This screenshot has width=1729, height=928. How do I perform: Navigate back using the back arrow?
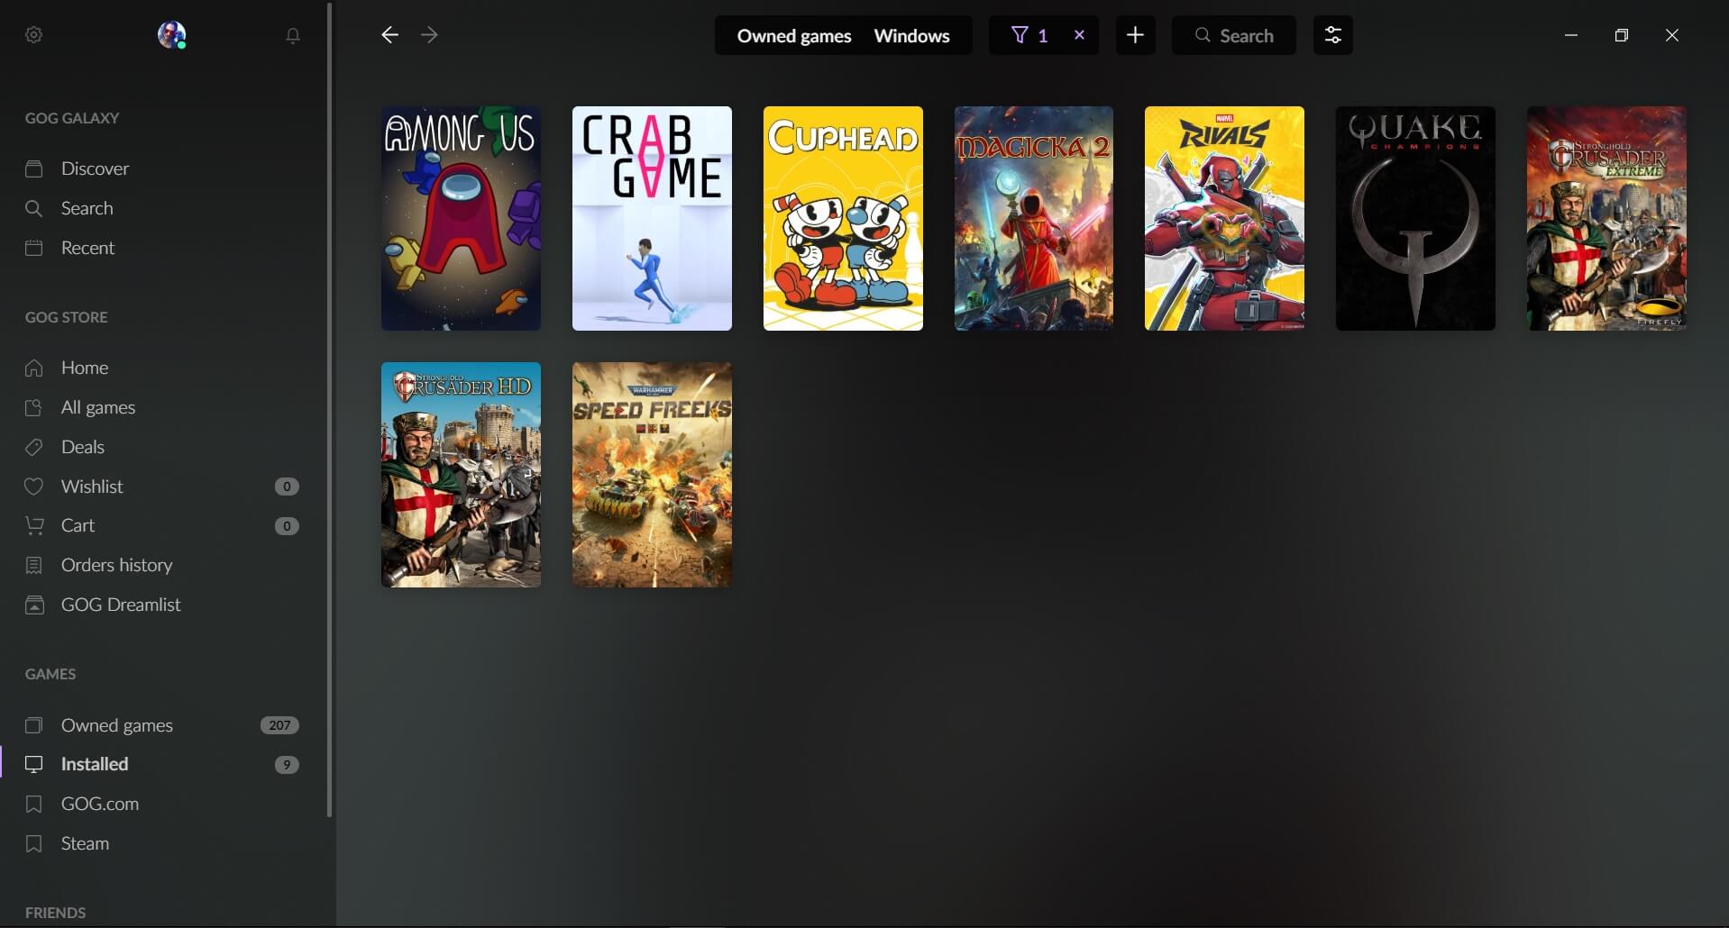389,35
